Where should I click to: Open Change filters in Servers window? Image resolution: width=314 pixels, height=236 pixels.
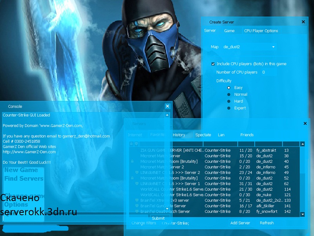(x=144, y=223)
